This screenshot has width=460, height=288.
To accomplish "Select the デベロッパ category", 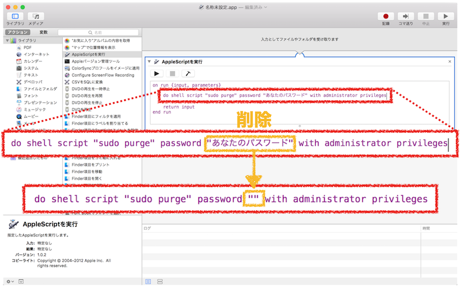I will click(x=33, y=82).
